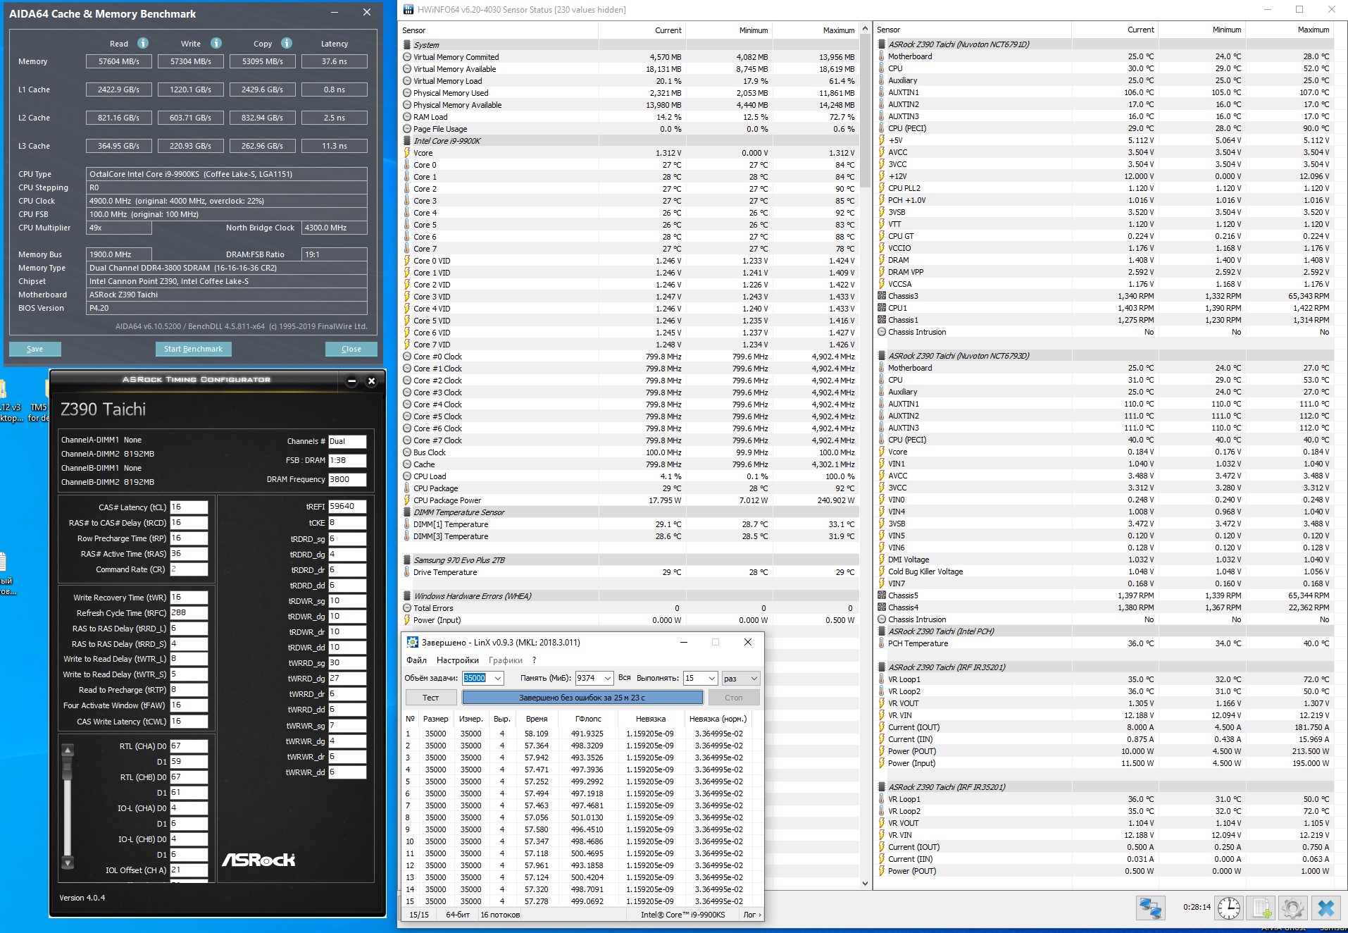Click the Время column header in LinX results
Viewport: 1348px width, 933px height.
(x=537, y=719)
